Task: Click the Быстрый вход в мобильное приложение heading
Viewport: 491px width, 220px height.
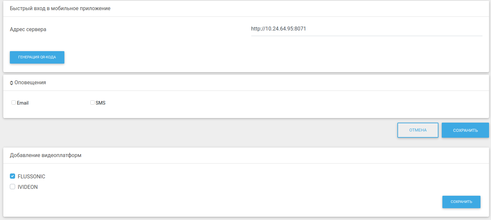Action: point(60,9)
